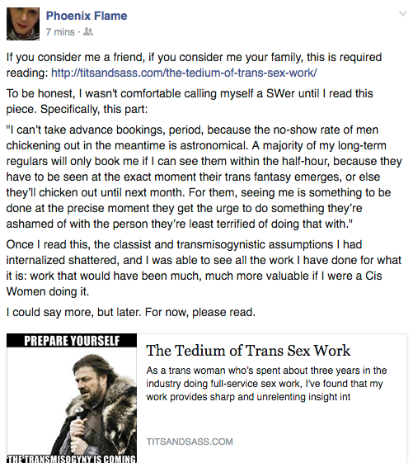This screenshot has width=413, height=463.
Task: Click the quoted 'I can't take advance bookings' passage
Action: 204,177
